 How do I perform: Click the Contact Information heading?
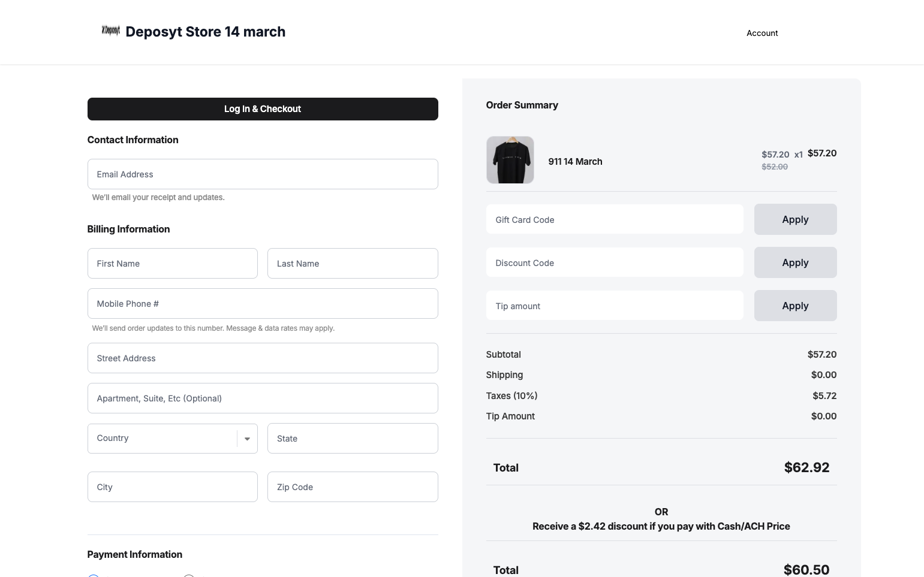click(x=133, y=140)
